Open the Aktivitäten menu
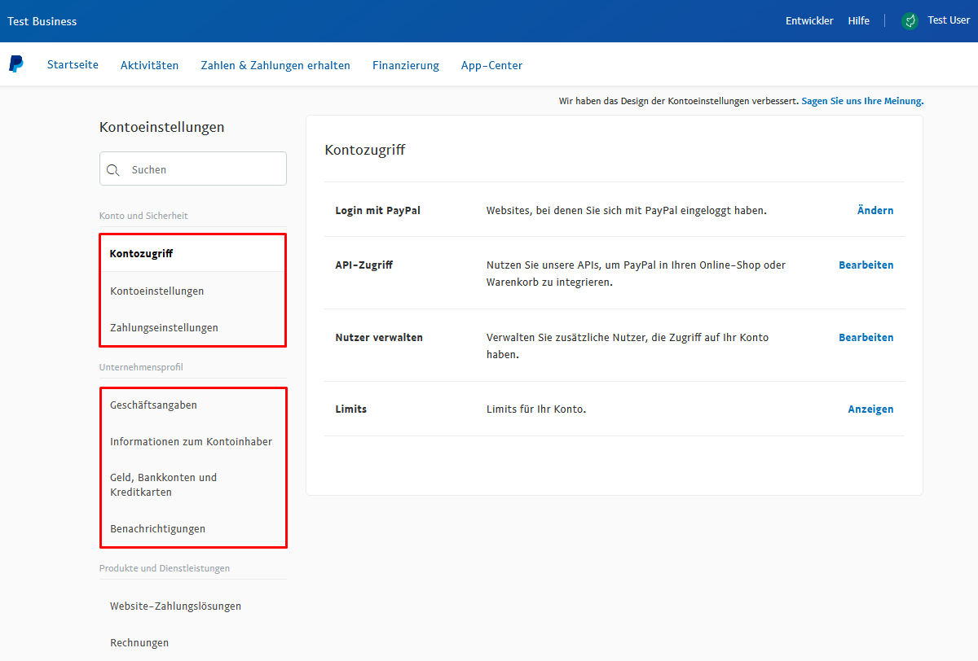This screenshot has height=661, width=978. click(x=149, y=66)
